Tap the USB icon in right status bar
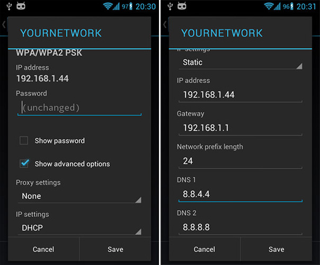Image resolution: width=320 pixels, height=265 pixels. click(x=170, y=6)
